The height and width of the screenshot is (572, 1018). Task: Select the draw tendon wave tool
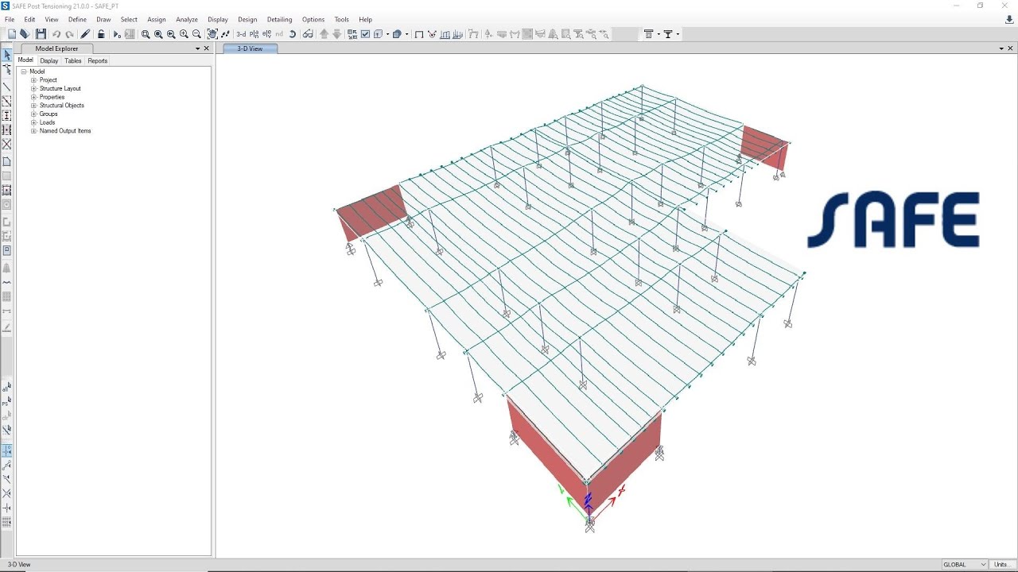coord(7,282)
